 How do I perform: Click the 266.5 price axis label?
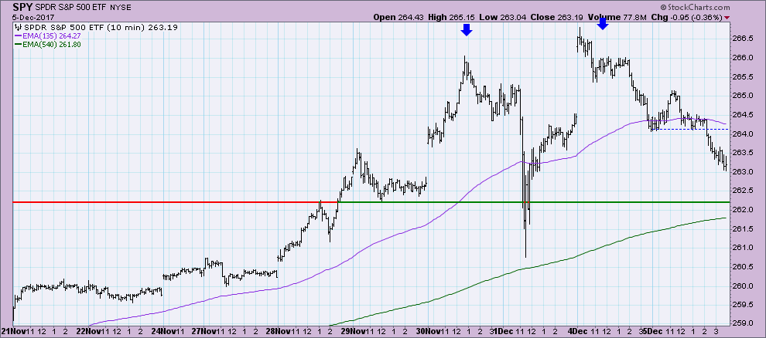point(744,39)
